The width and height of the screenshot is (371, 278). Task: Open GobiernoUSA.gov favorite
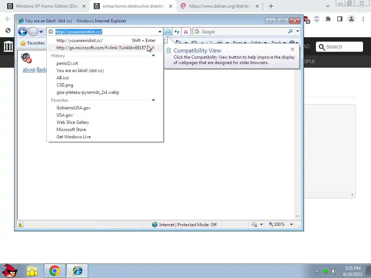pos(74,108)
